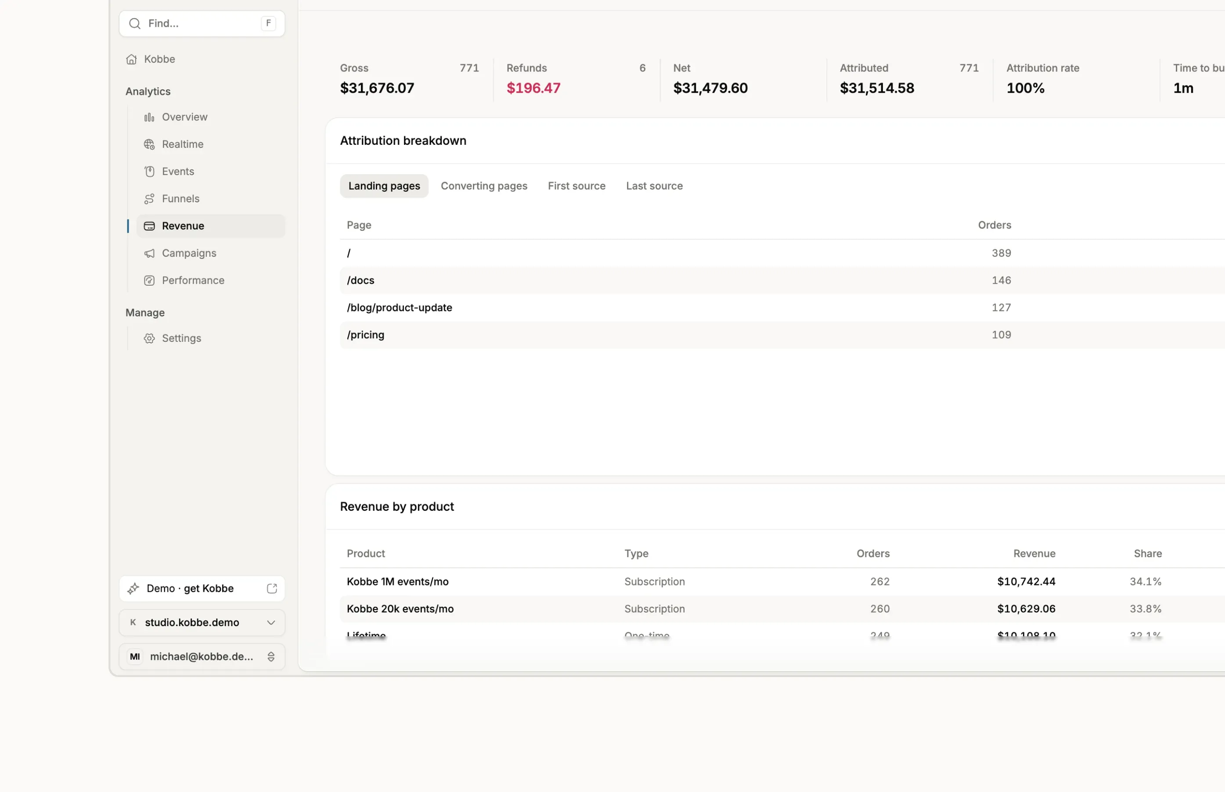Click the Funnels icon
1225x792 pixels.
149,199
